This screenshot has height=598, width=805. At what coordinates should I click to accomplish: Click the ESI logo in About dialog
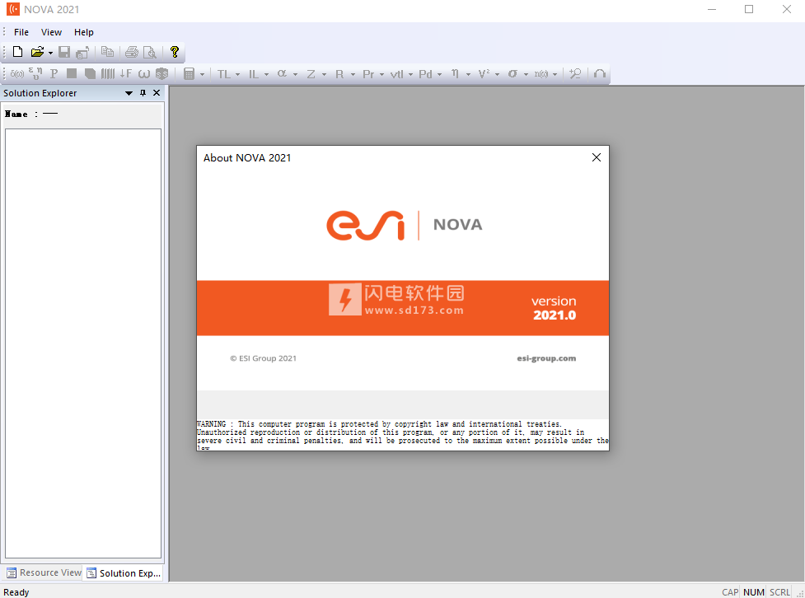366,225
